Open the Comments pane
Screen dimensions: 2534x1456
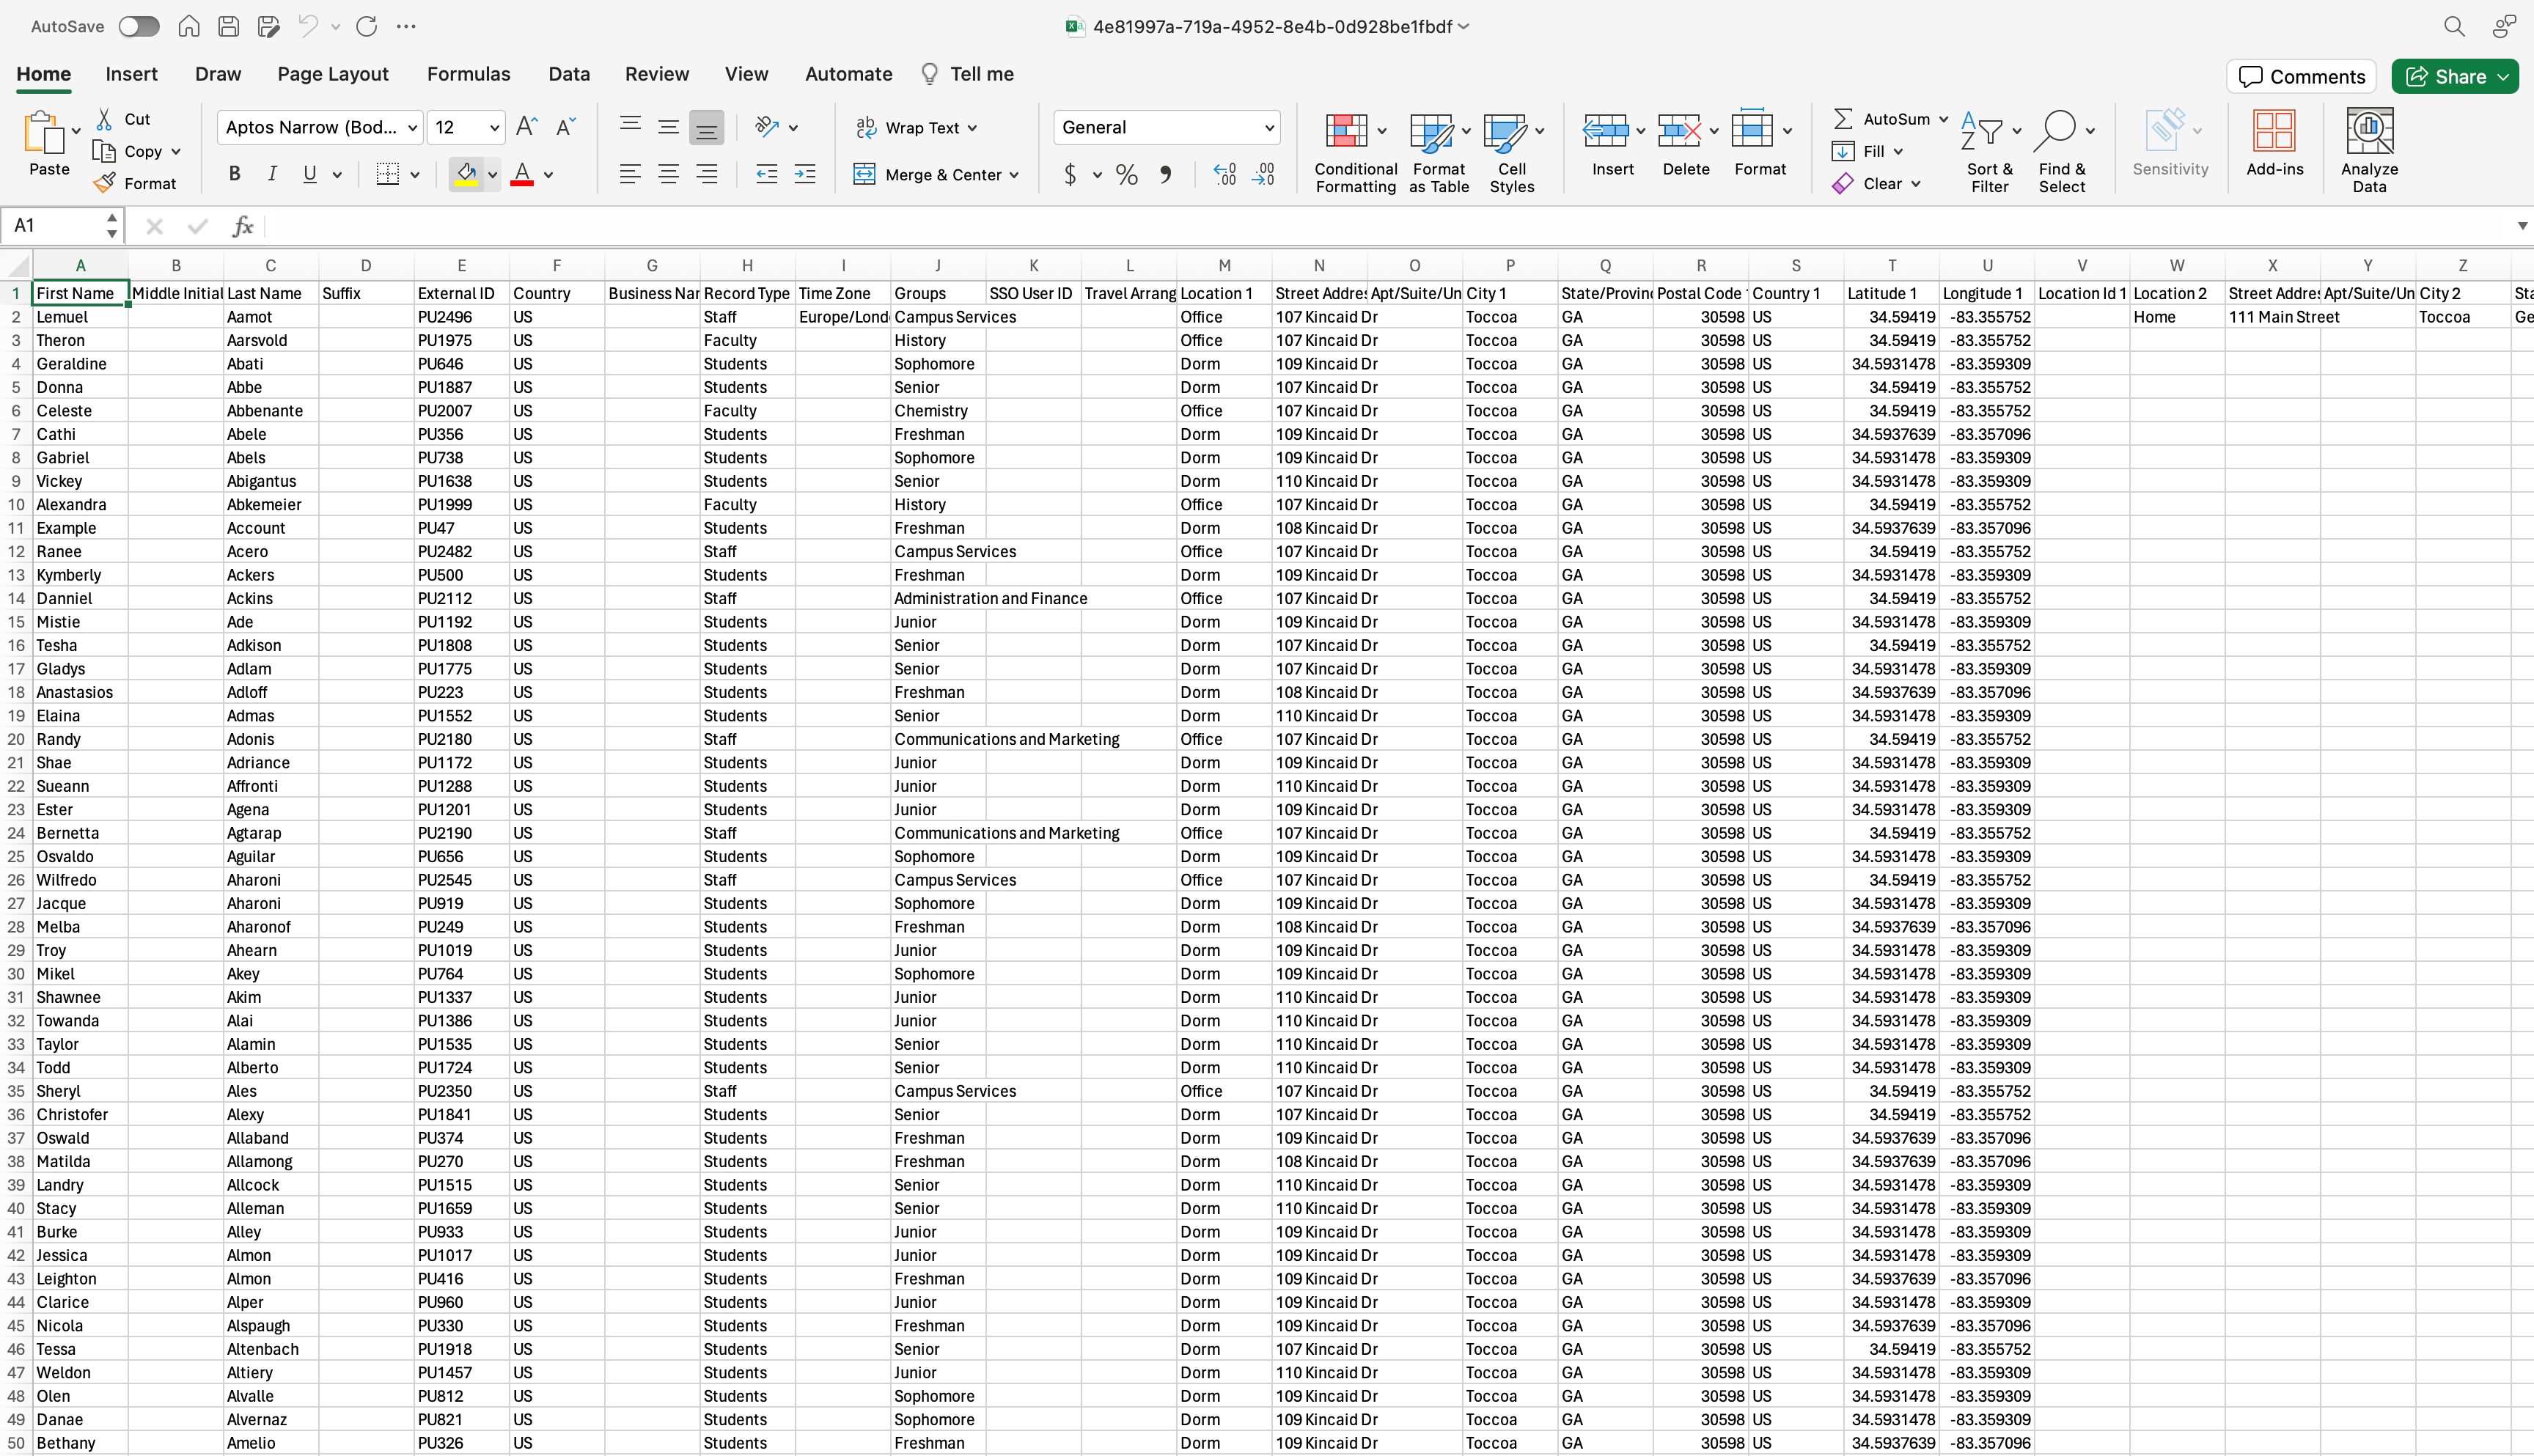click(x=2301, y=77)
